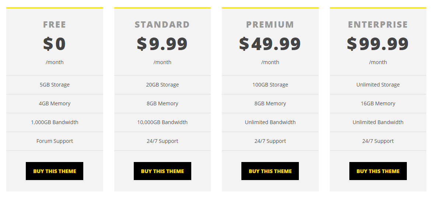Click Buy This Theme under Free plan

[x=55, y=171]
